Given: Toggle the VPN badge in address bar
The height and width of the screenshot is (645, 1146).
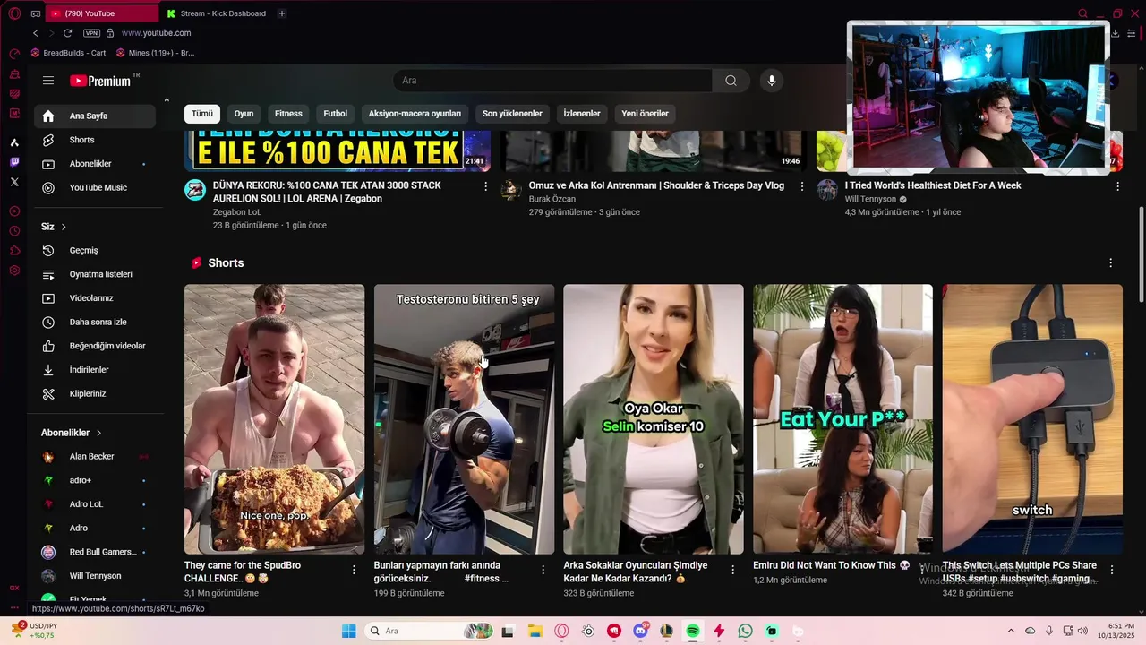Looking at the screenshot, I should [91, 33].
